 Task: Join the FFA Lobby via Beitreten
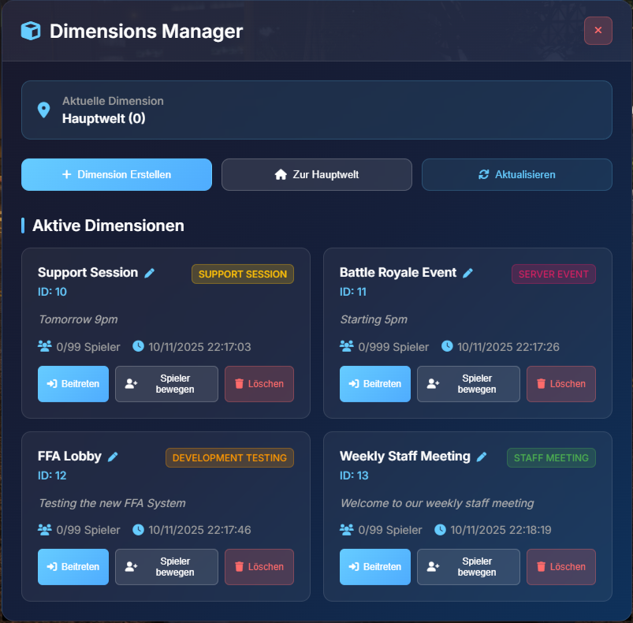(x=73, y=567)
